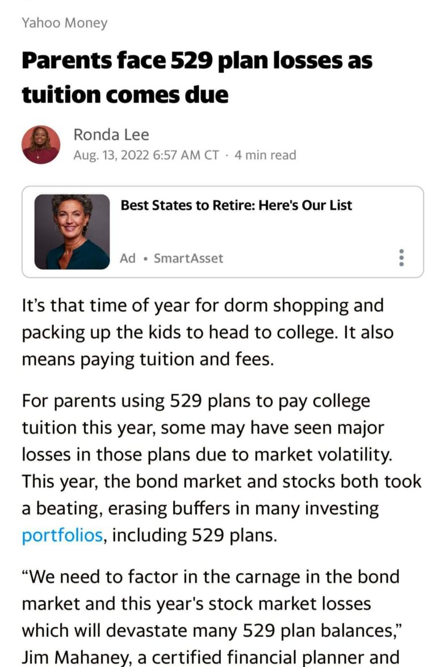
Task: Click the words "tuition comes due" in headline
Action: [x=125, y=94]
